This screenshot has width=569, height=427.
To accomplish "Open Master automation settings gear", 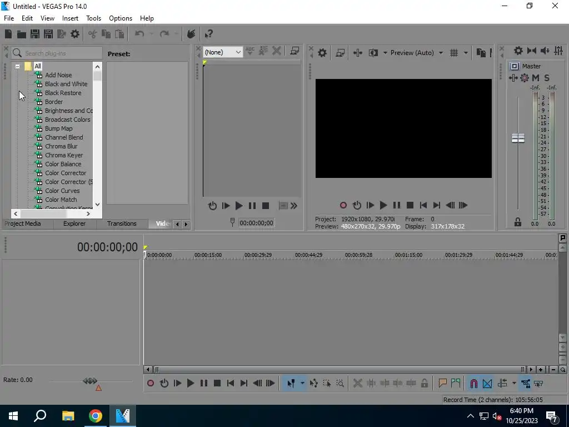I will point(525,78).
